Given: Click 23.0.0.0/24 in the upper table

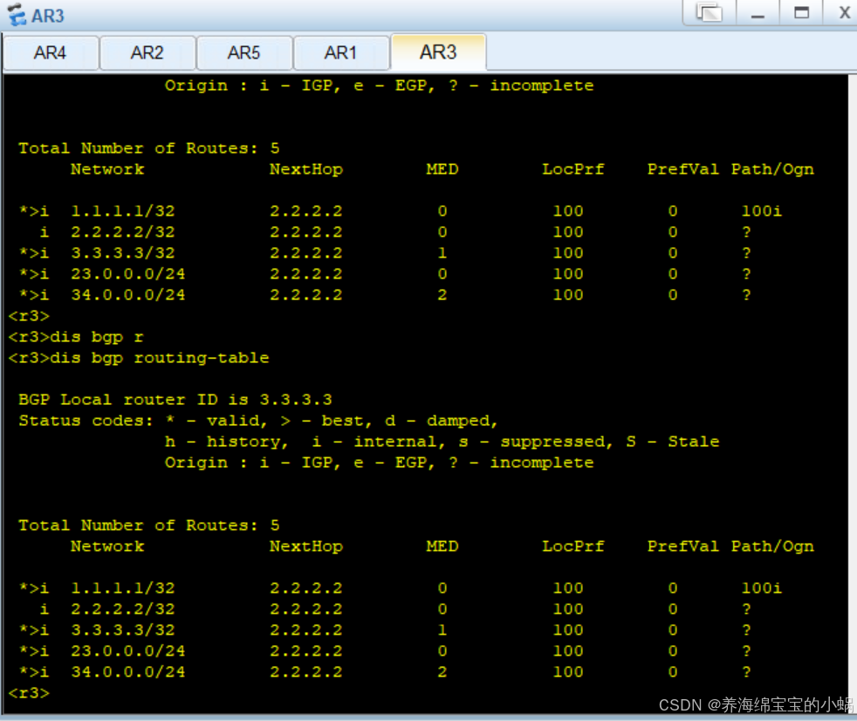Looking at the screenshot, I should pos(128,274).
